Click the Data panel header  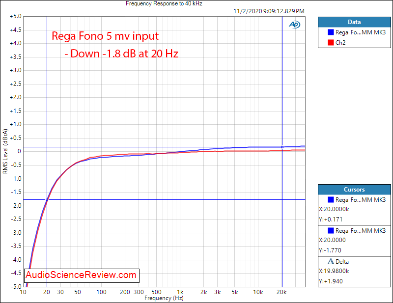pyautogui.click(x=354, y=22)
